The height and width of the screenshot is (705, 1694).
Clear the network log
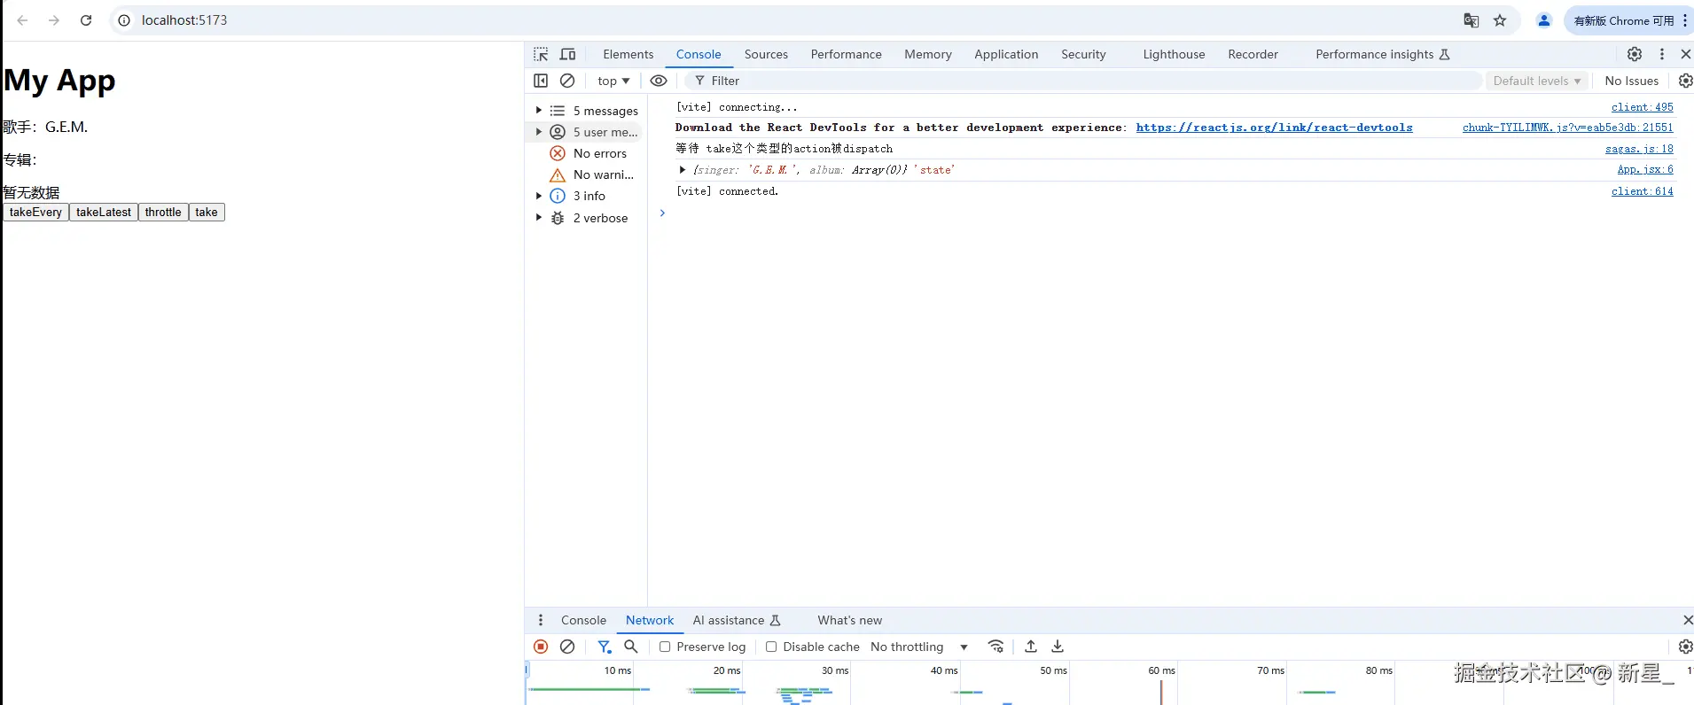pos(567,647)
